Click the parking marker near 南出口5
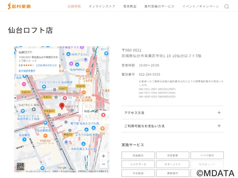Viewport: 238px width, 178px height. click(66, 142)
